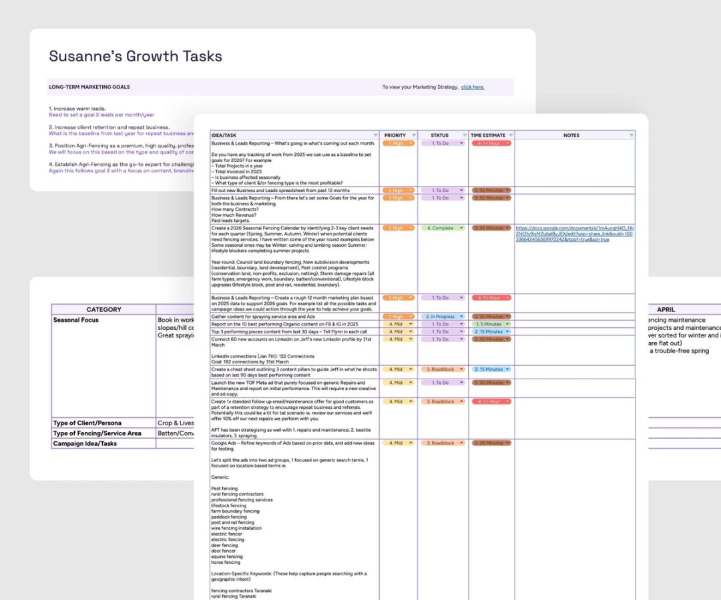
Task: Open Time Estimate dropdown for 'Google Ads' row
Action: coord(491,443)
